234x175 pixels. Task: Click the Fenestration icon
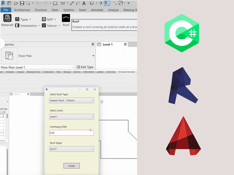pyautogui.click(x=17, y=25)
